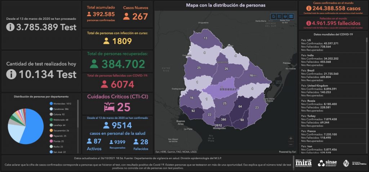The image size is (369, 172).
Task: Click info icon beside 244.388.558 casos
Action: [309, 9]
